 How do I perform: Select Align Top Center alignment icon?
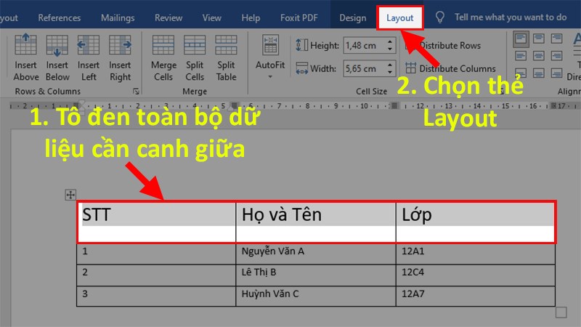tap(539, 39)
